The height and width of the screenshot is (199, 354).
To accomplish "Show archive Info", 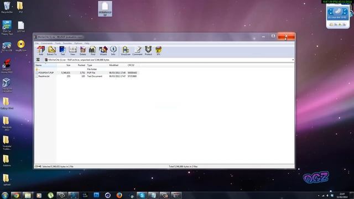I will click(113, 50).
